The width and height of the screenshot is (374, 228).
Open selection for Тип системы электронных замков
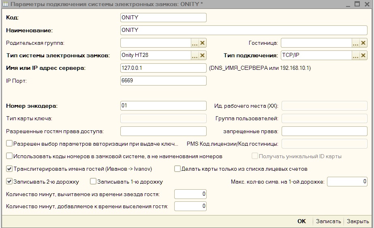[194, 55]
